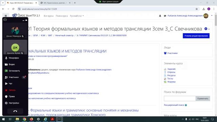Expand the user menu arrow
The height and width of the screenshot is (122, 217).
(212, 16)
